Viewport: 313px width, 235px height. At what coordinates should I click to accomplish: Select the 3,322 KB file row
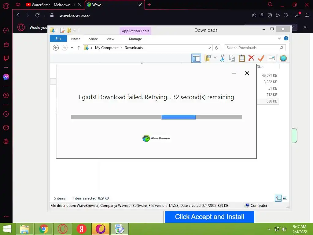(267, 82)
